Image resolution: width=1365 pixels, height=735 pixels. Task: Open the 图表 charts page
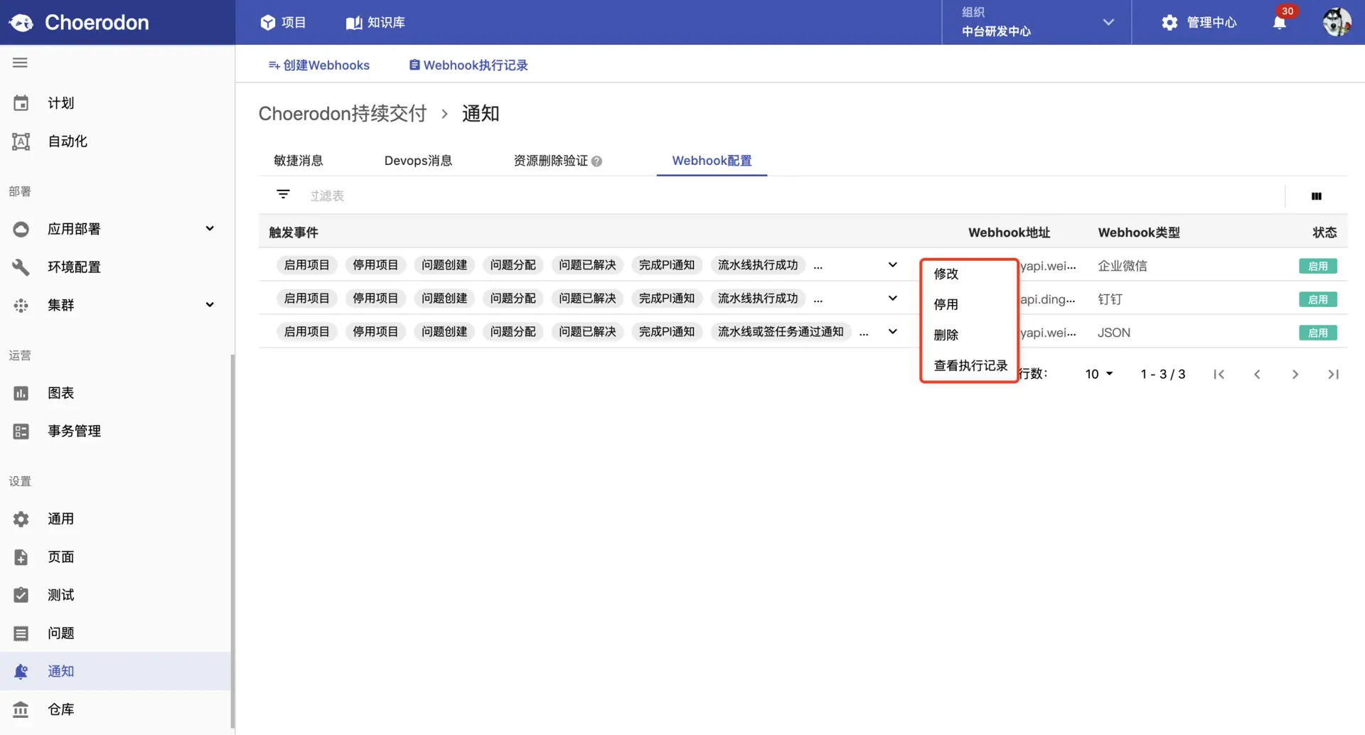pos(60,392)
